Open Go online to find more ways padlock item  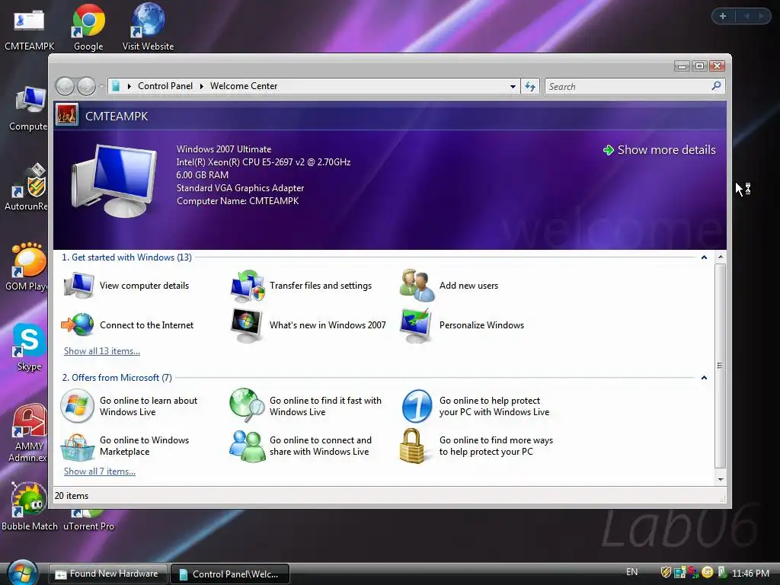tap(477, 446)
